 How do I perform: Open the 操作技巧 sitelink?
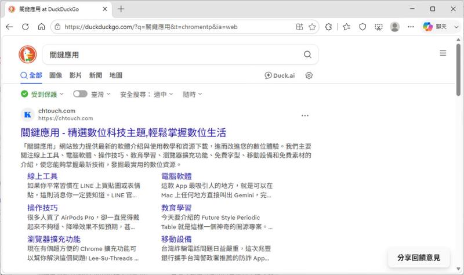point(42,208)
